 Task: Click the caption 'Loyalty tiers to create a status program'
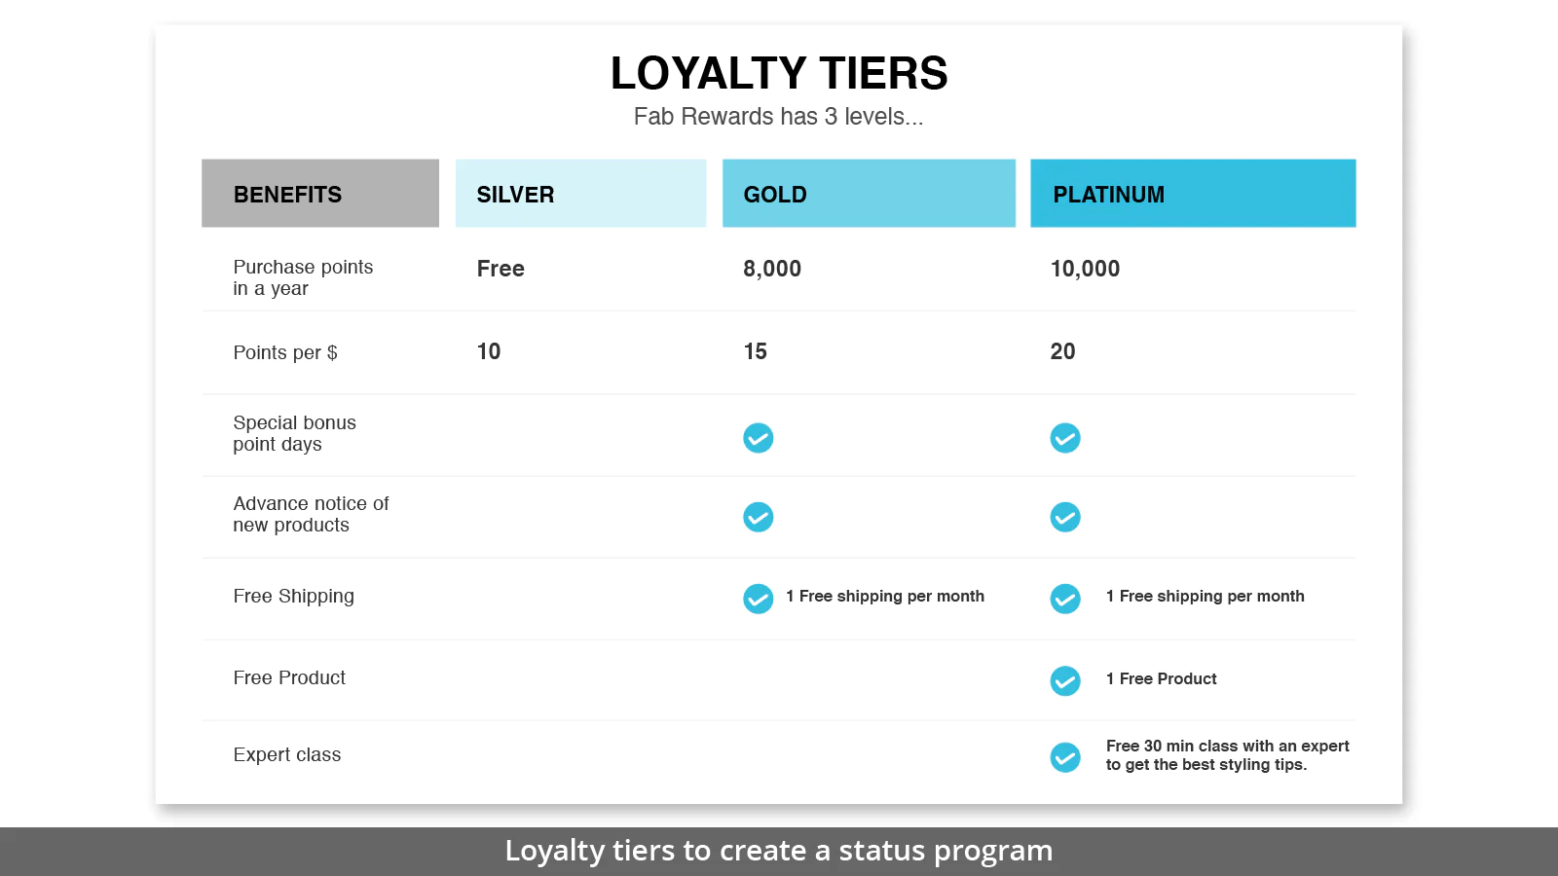pos(779,851)
